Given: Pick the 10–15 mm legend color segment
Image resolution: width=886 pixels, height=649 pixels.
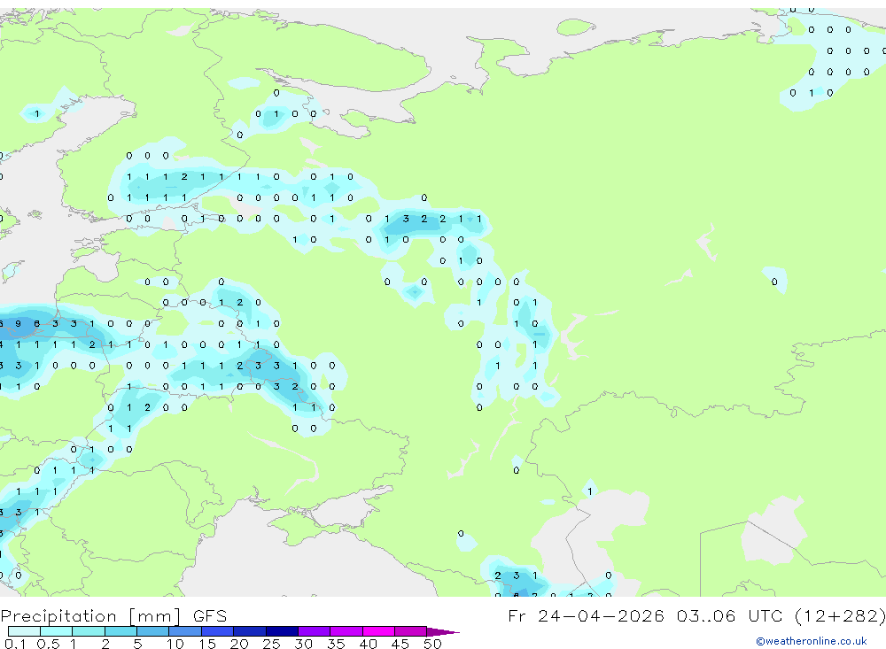Looking at the screenshot, I should coord(185,631).
